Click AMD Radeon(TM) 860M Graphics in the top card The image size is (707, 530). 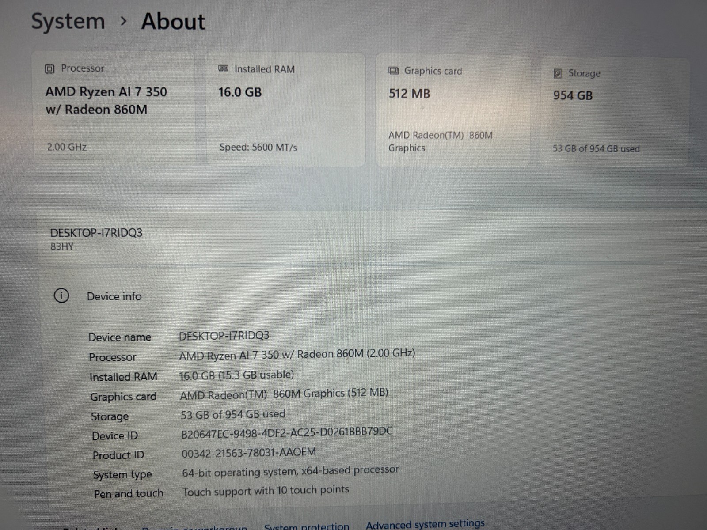click(441, 141)
